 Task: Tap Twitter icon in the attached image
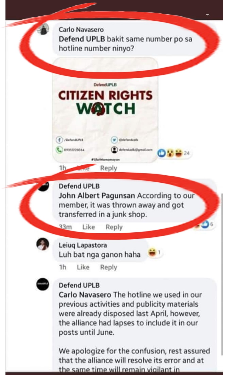114,140
